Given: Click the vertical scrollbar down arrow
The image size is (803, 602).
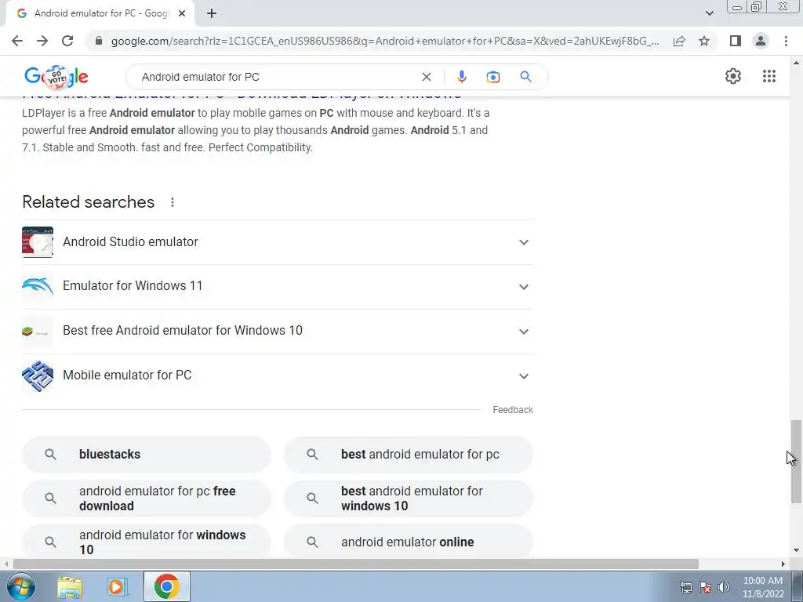Looking at the screenshot, I should [x=795, y=550].
